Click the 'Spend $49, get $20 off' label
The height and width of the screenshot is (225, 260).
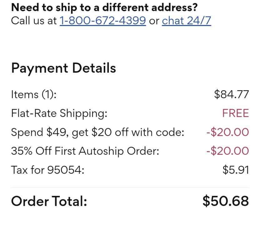coord(97,132)
